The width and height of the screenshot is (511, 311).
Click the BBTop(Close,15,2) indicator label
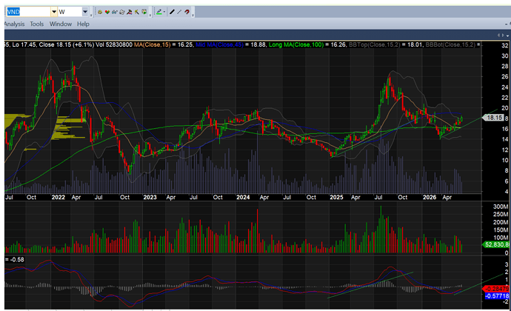[374, 44]
